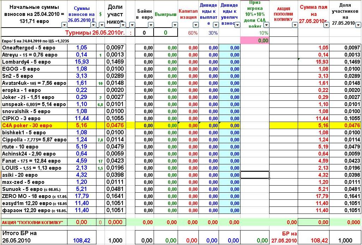This screenshot has width=362, height=245.
Task: Open filter dropdown for Доли участников column
Action: tap(123, 25)
